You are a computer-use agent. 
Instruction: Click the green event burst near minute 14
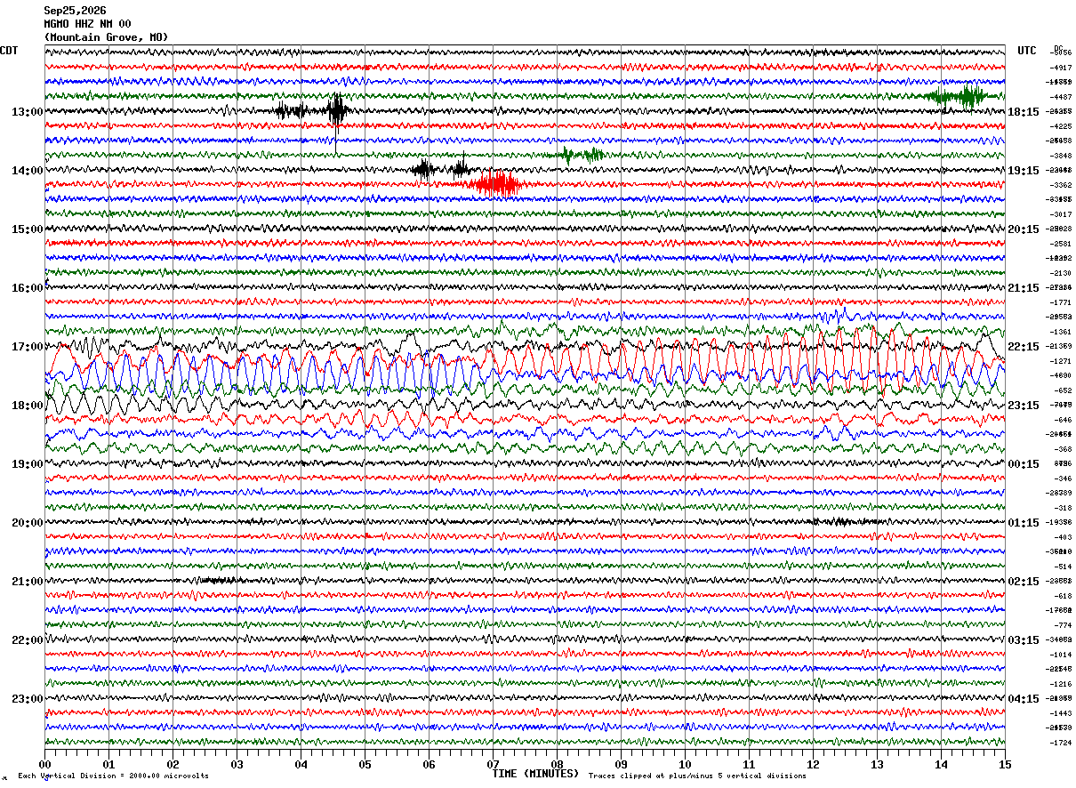[x=954, y=96]
